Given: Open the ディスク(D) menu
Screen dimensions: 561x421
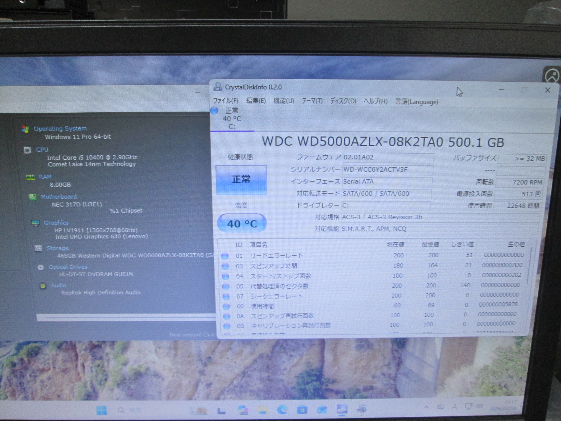Looking at the screenshot, I should [x=343, y=101].
